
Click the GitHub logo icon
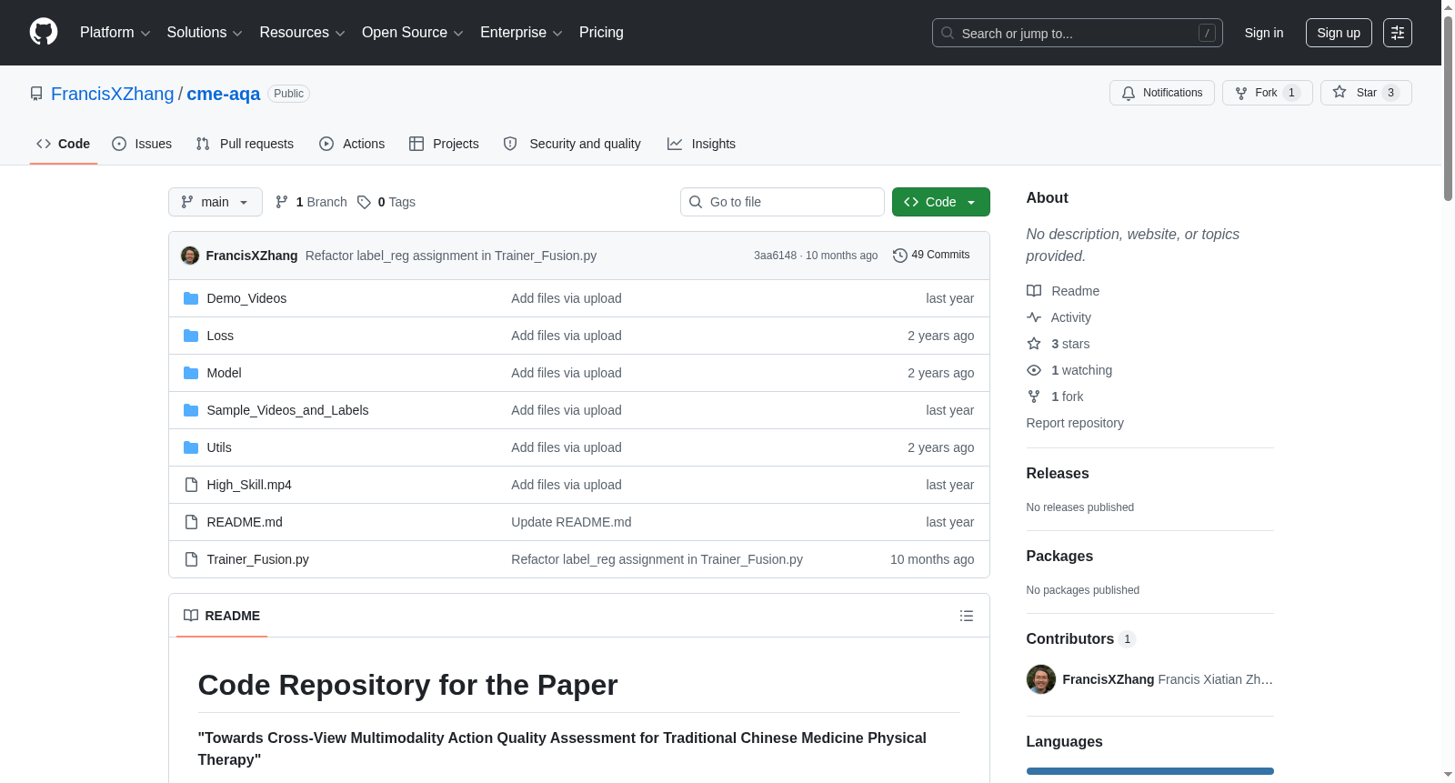click(44, 32)
